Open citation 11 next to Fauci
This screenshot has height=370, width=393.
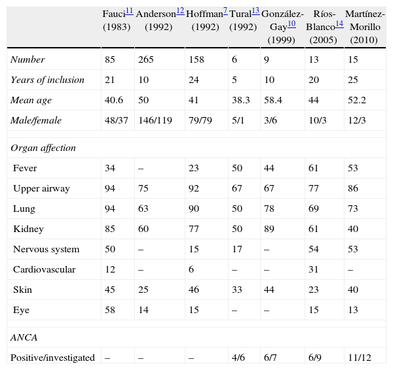click(x=130, y=11)
